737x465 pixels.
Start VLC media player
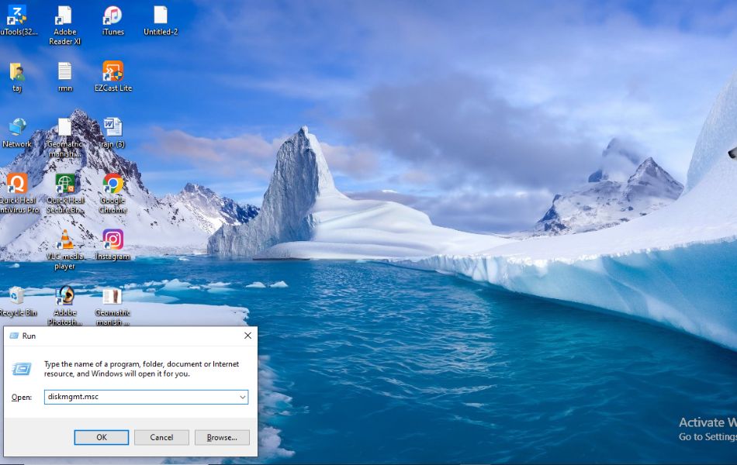pyautogui.click(x=64, y=240)
